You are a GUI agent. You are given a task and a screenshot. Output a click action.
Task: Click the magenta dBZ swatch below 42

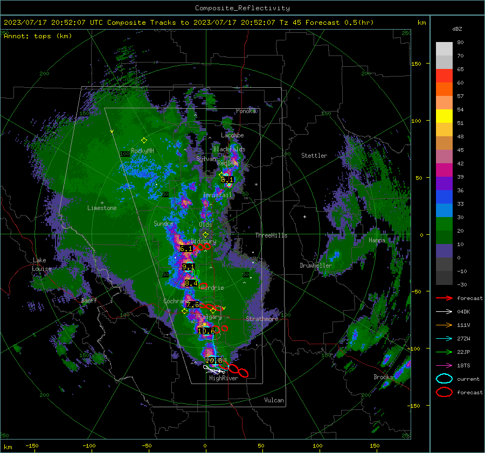[x=444, y=170]
